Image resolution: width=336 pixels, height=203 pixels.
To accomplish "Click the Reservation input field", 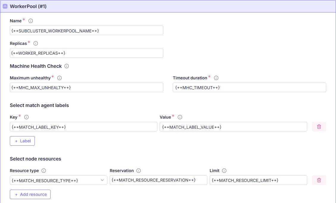I will 158,180.
